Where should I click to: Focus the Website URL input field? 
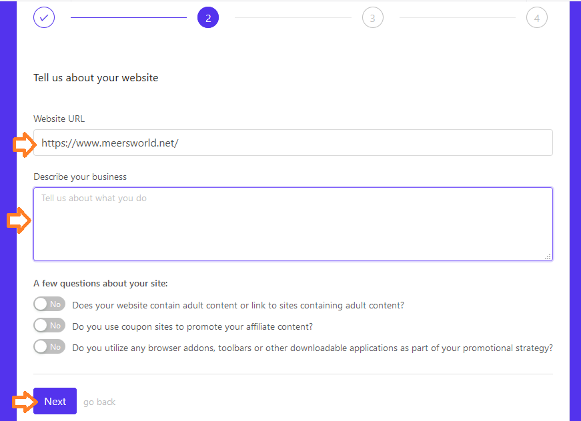coord(293,143)
